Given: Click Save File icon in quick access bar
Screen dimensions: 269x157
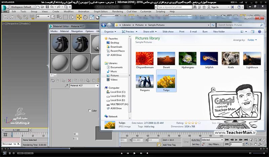Looking at the screenshot, I should [47, 7].
